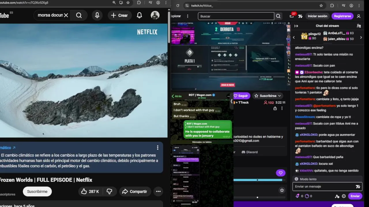This screenshot has width=369, height=207.
Task: Open media controls in the YouTube window
Action: pyautogui.click(x=150, y=3)
